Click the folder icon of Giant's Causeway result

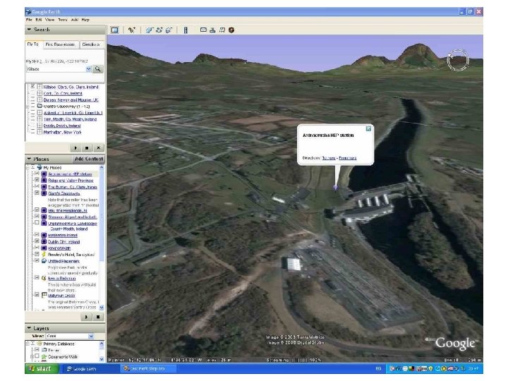[40, 106]
